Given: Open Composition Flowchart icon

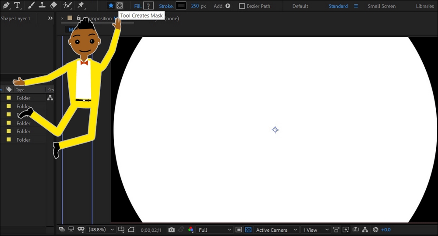Looking at the screenshot, I should point(365,230).
